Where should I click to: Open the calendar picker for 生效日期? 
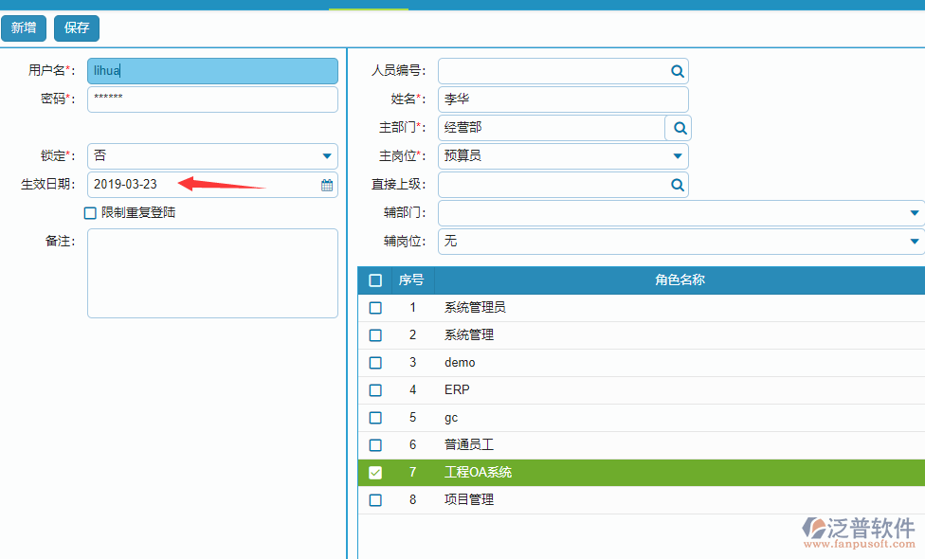pos(326,184)
